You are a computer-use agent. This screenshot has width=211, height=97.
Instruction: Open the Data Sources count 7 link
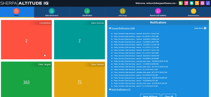[x=80, y=41]
